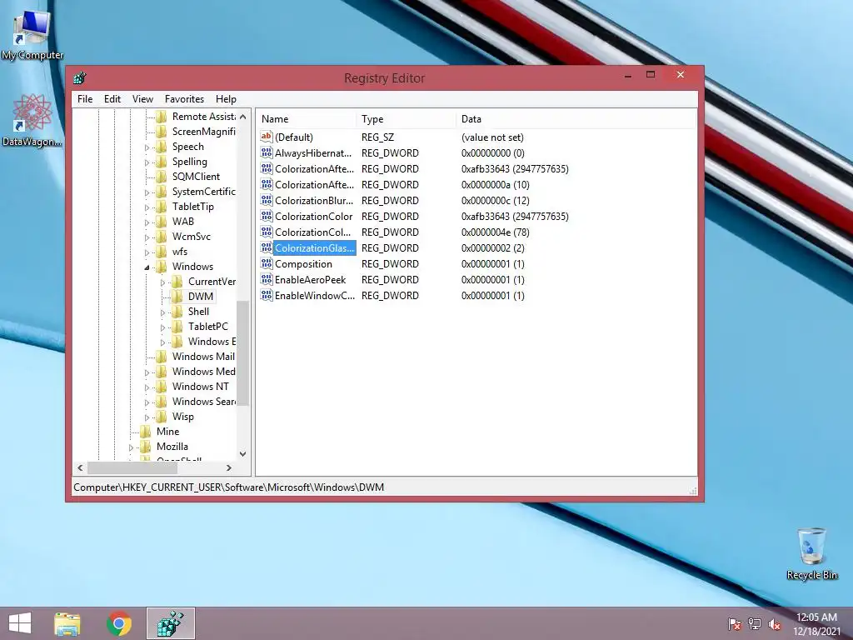Viewport: 853px width, 640px height.
Task: Select the ScreenMagnifi key
Action: (x=203, y=132)
